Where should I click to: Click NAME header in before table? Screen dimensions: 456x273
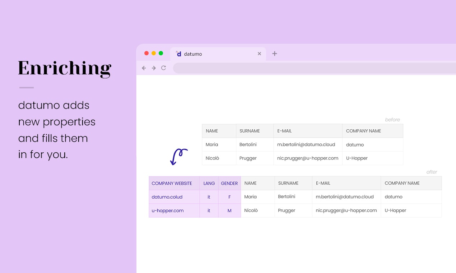[219, 131]
